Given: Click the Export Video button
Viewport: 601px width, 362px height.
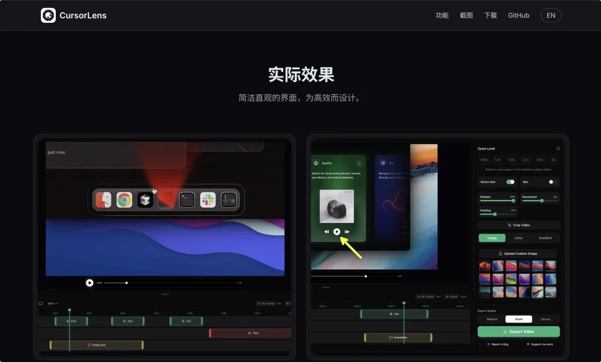Looking at the screenshot, I should tap(518, 331).
